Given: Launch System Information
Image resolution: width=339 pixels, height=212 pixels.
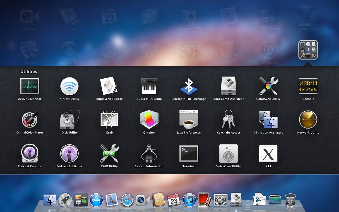Looking at the screenshot, I should point(149,153).
